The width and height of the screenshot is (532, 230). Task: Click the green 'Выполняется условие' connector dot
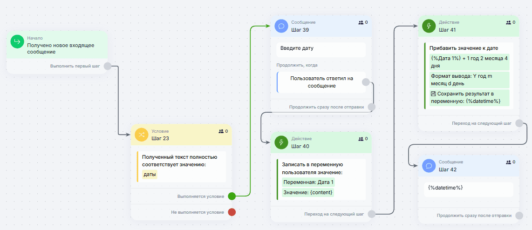(x=232, y=196)
